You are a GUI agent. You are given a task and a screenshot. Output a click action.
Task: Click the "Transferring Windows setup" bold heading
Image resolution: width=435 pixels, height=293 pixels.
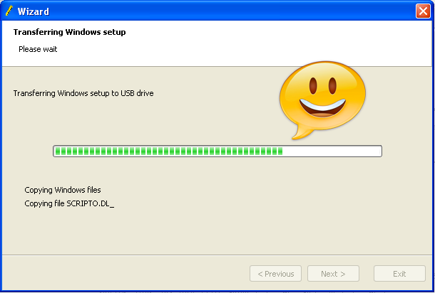click(69, 32)
